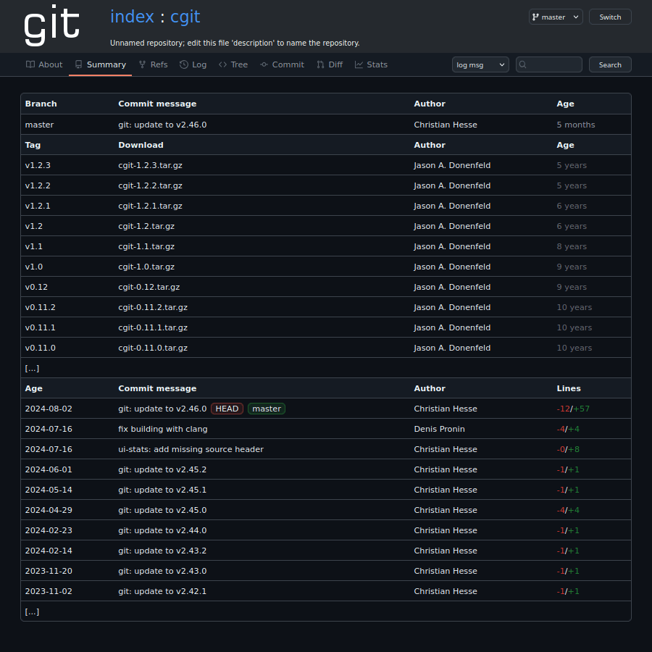Click the git logo
The height and width of the screenshot is (652, 652).
point(51,25)
